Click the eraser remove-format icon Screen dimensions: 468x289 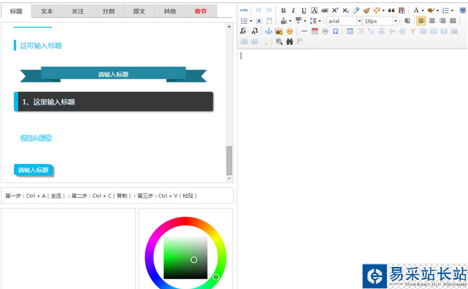356,10
